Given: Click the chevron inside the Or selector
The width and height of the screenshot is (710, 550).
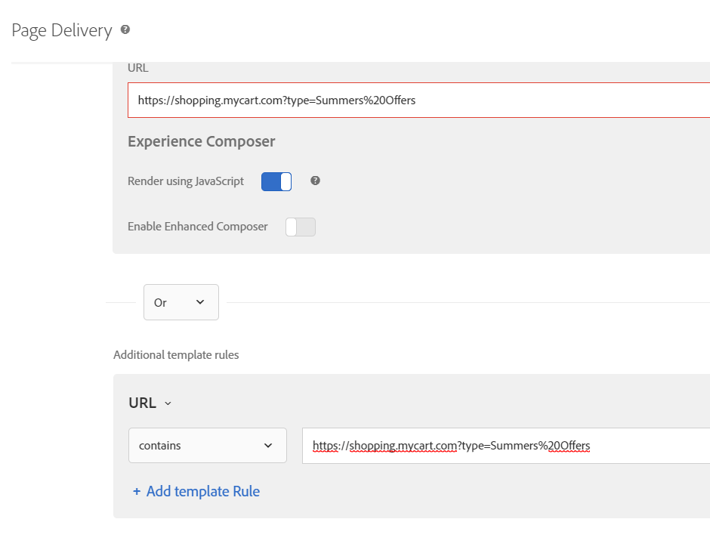Looking at the screenshot, I should (x=201, y=301).
